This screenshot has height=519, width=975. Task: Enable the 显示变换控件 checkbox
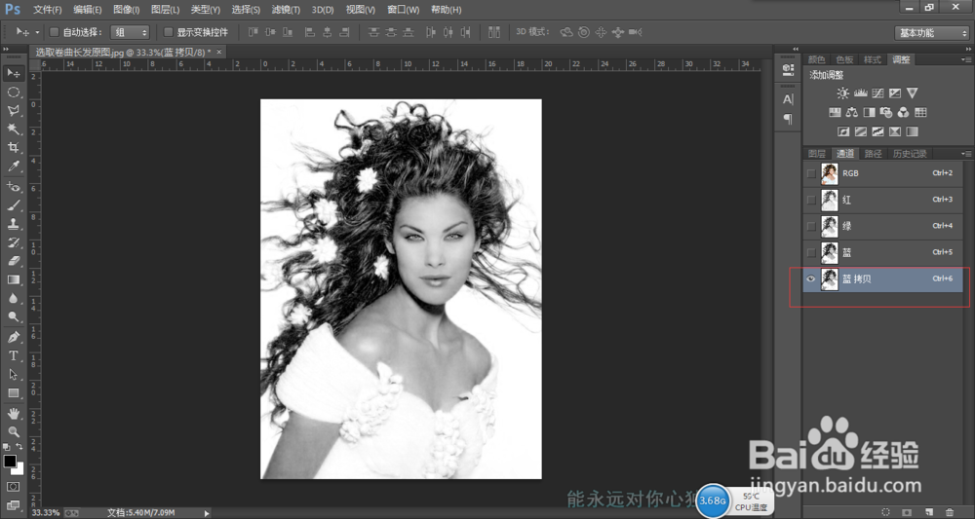pyautogui.click(x=168, y=32)
